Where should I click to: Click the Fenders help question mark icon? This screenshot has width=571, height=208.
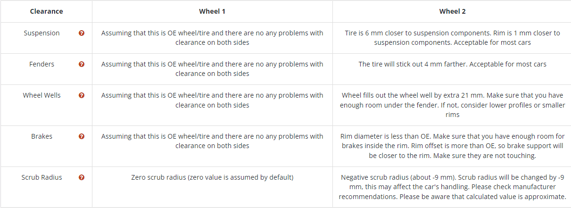tap(82, 64)
